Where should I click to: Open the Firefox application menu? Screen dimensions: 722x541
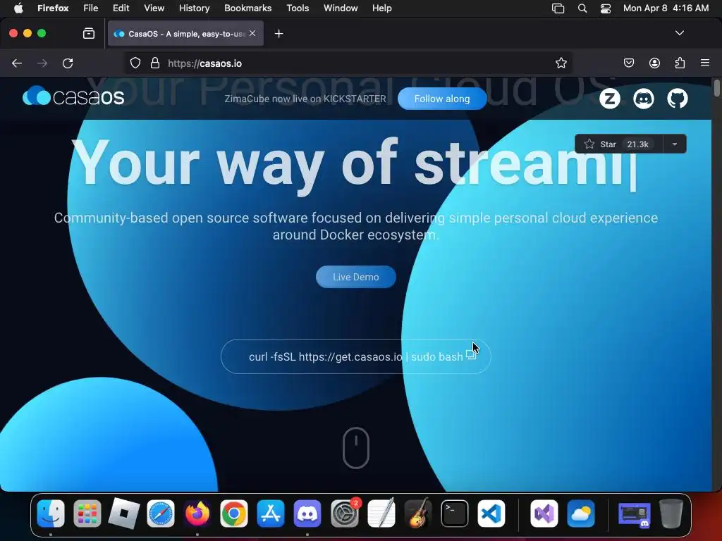tap(53, 8)
